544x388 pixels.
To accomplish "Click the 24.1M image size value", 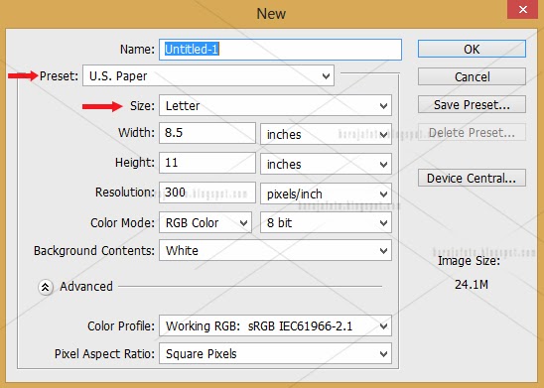I will pos(472,285).
